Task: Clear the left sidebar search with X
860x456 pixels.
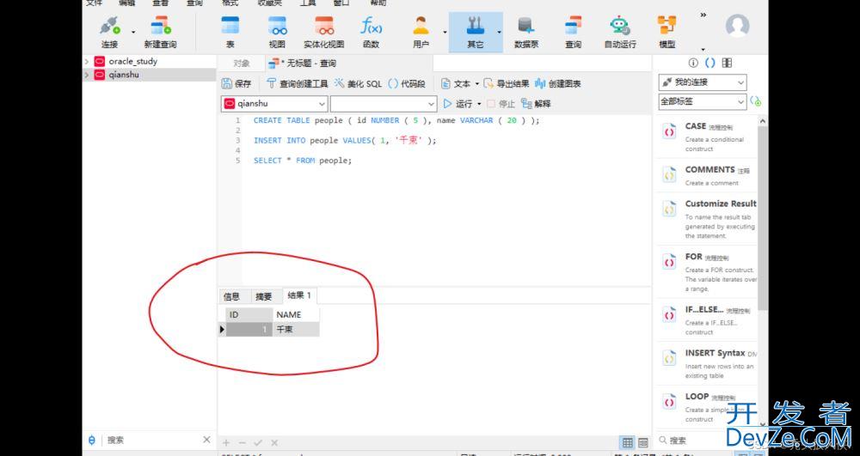Action: 206,440
